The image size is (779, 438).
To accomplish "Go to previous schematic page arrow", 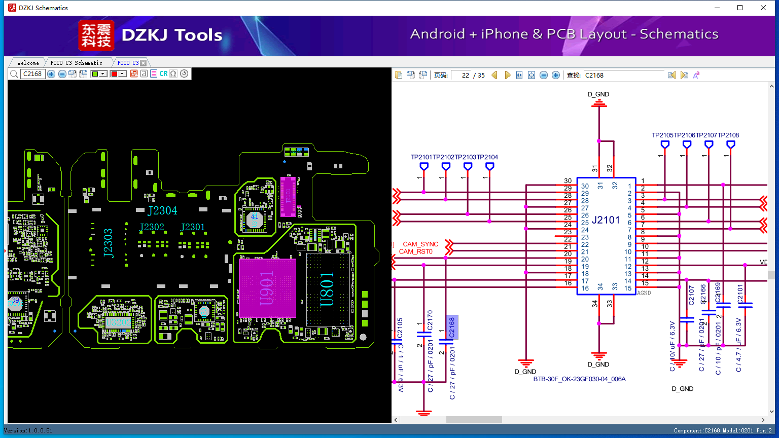I will point(494,75).
